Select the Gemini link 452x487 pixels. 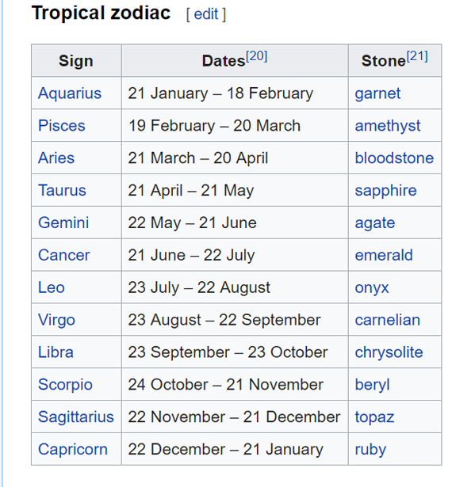pos(63,223)
